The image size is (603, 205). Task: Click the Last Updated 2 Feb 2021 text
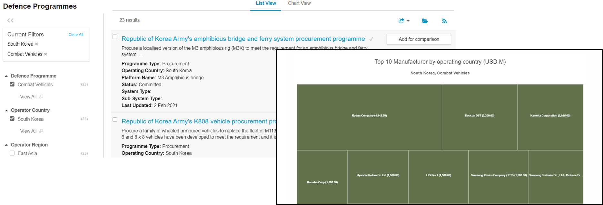[149, 105]
